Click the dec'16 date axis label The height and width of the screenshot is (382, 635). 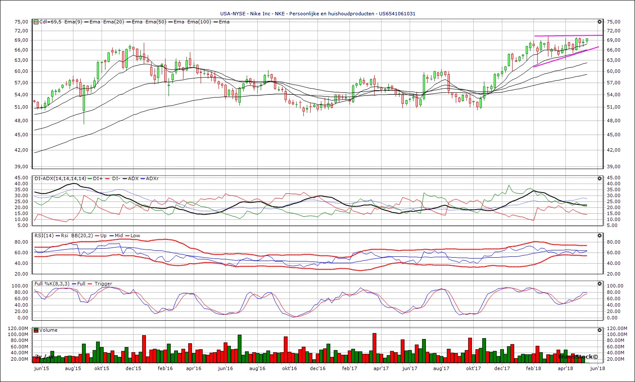coord(317,368)
